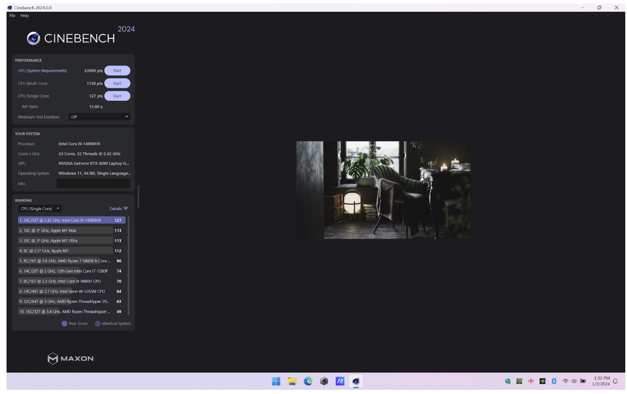The image size is (627, 394).
Task: Click the taskbar clock showing 1:32 PM
Action: [x=601, y=381]
